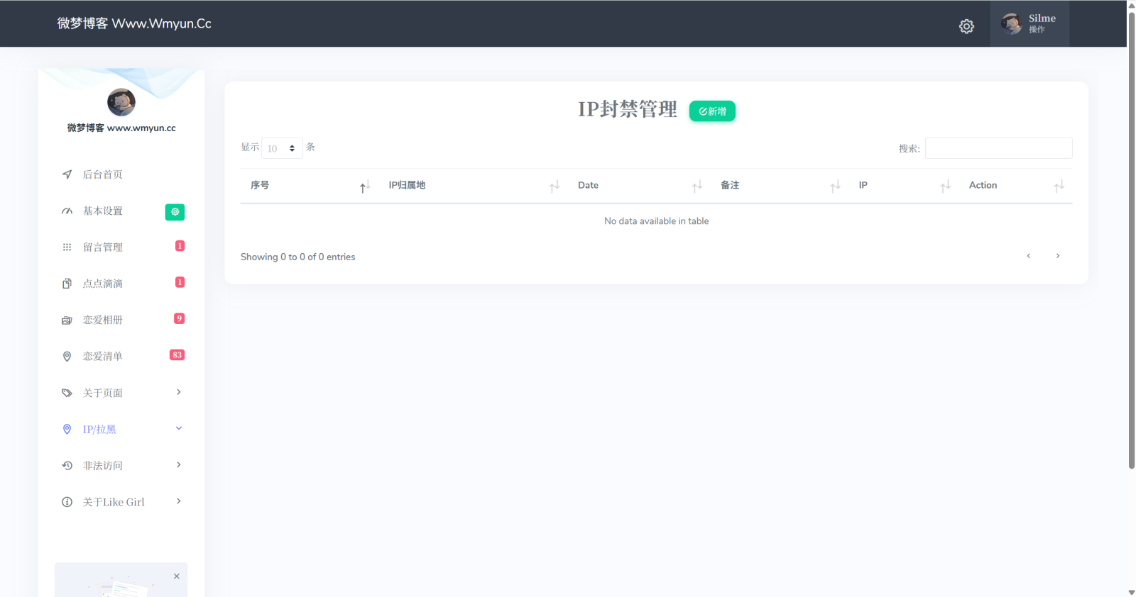Click the sidebar profile avatar picture

coord(121,102)
